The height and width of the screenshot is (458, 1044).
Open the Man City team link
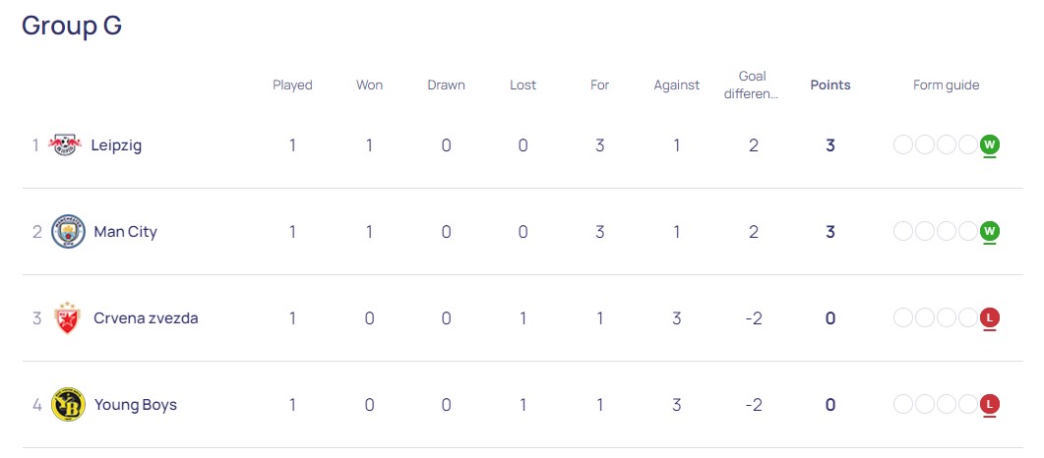125,232
